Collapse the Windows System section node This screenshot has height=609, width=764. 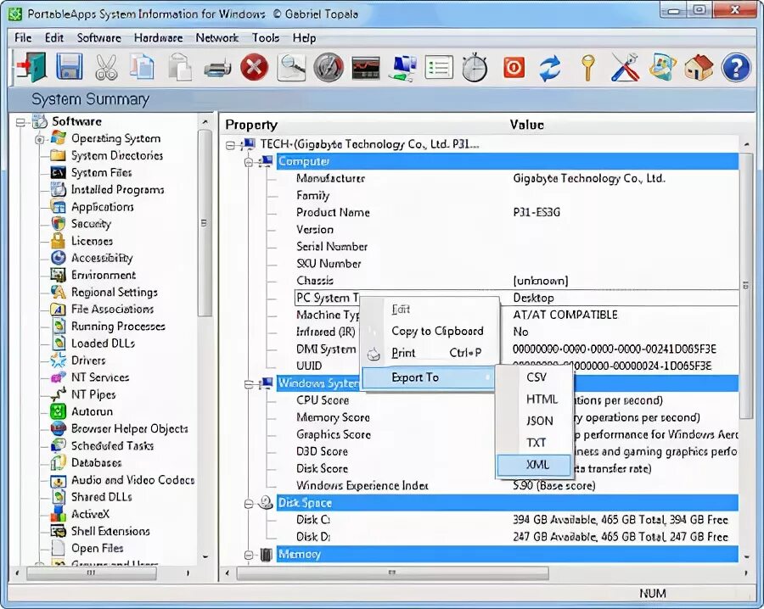[x=249, y=384]
